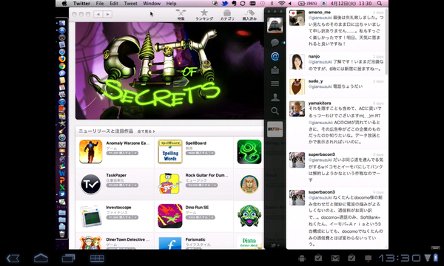Open the Help menu

pyautogui.click(x=171, y=4)
